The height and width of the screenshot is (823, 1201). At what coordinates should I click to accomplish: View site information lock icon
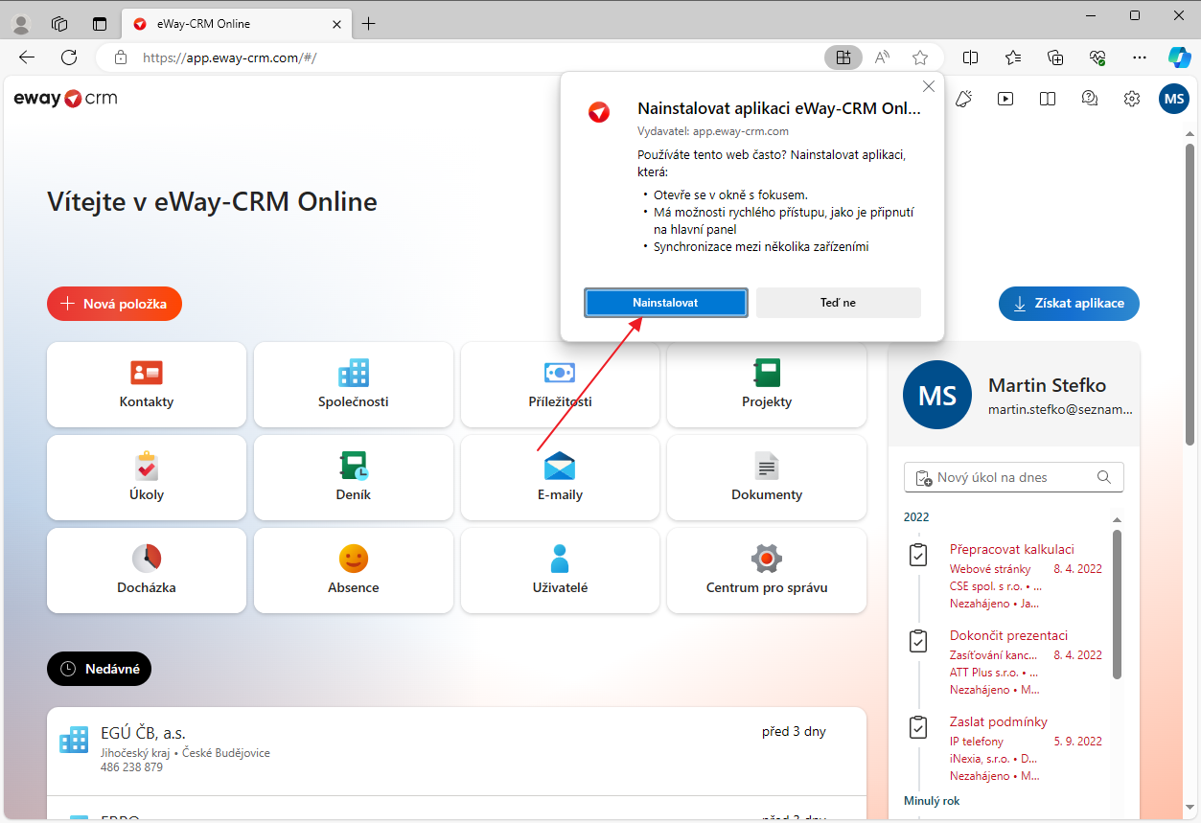(x=121, y=57)
